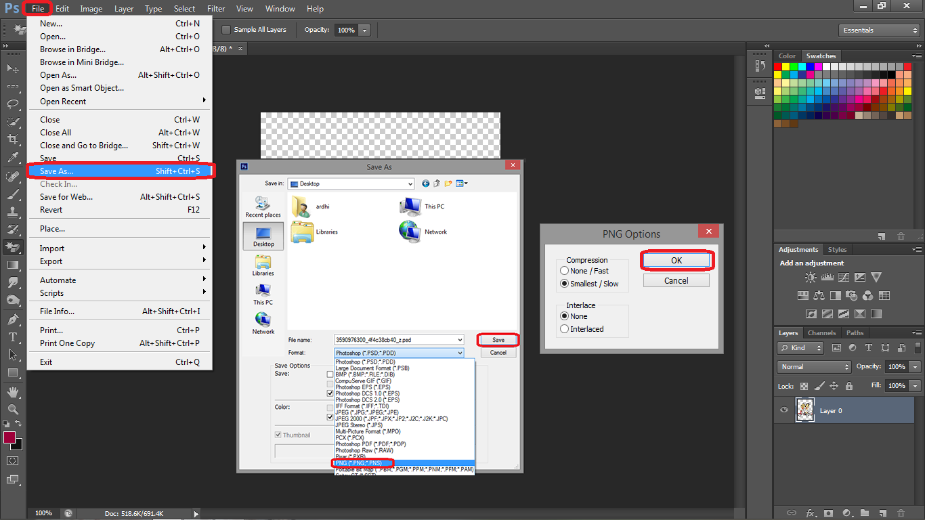Image resolution: width=925 pixels, height=520 pixels.
Task: Open the options bar Opacity dropdown
Action: (365, 30)
